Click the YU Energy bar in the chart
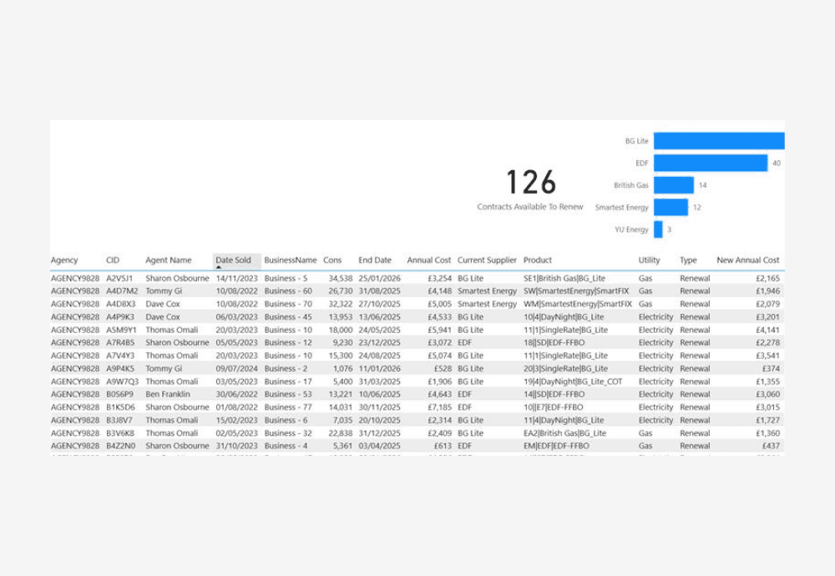This screenshot has width=835, height=576. (x=658, y=230)
